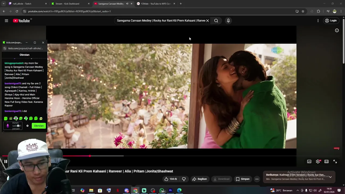Expand the Berikutnya playlist panel chevron
Image resolution: width=345 pixels, height=194 pixels.
click(x=330, y=177)
